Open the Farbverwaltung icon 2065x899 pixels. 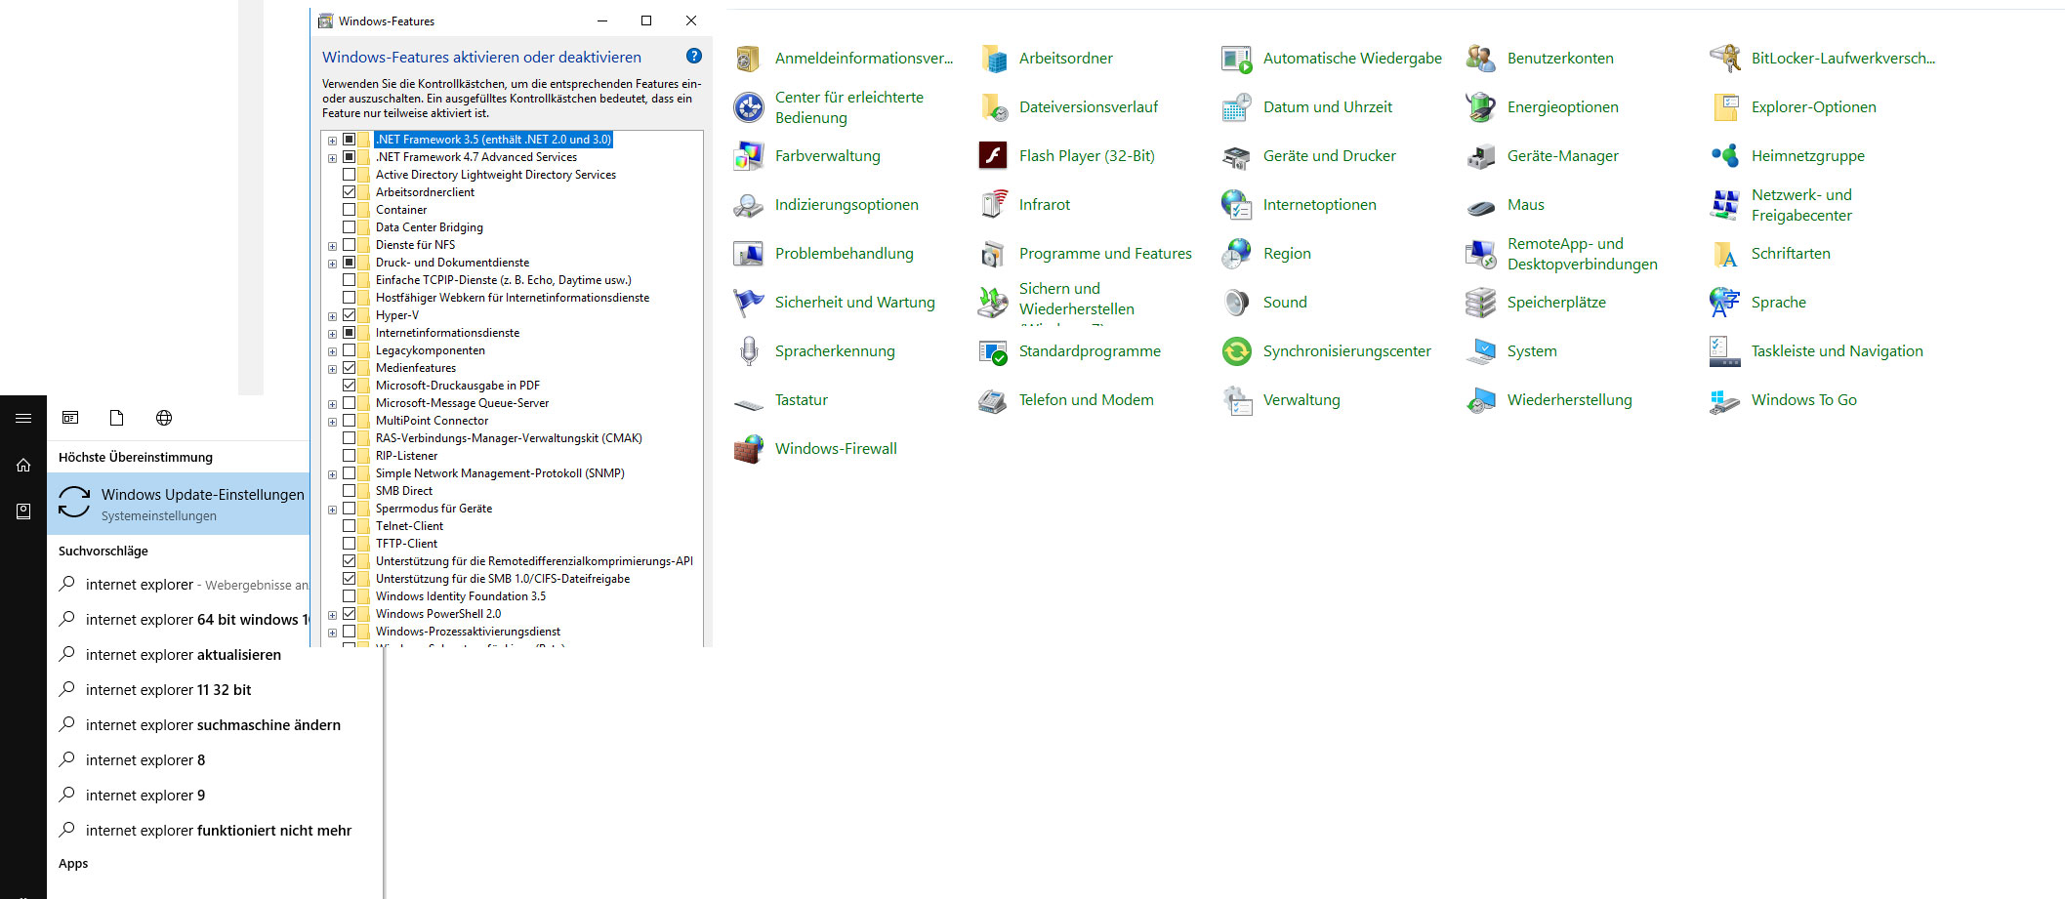pos(749,156)
